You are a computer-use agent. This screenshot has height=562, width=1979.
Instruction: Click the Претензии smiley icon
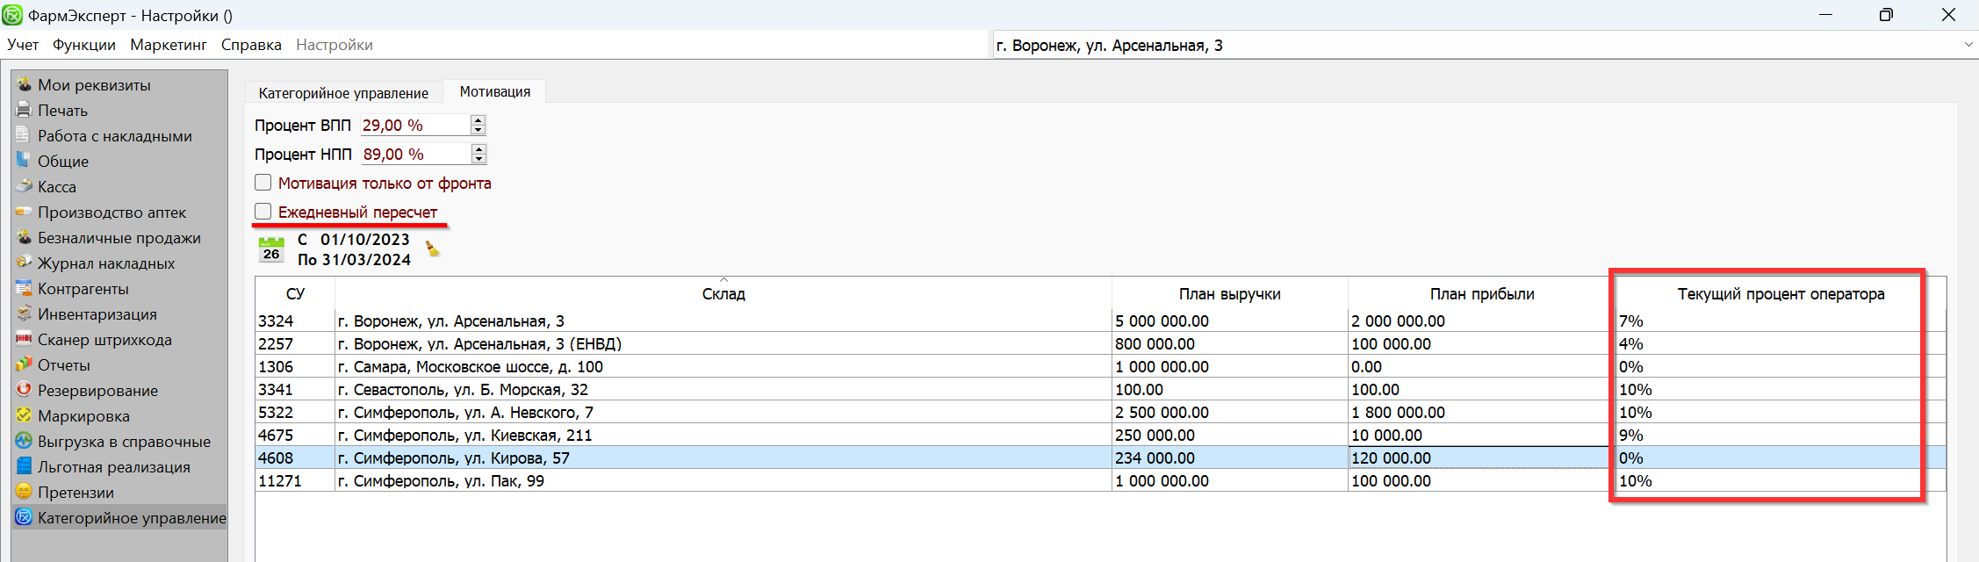[x=24, y=492]
